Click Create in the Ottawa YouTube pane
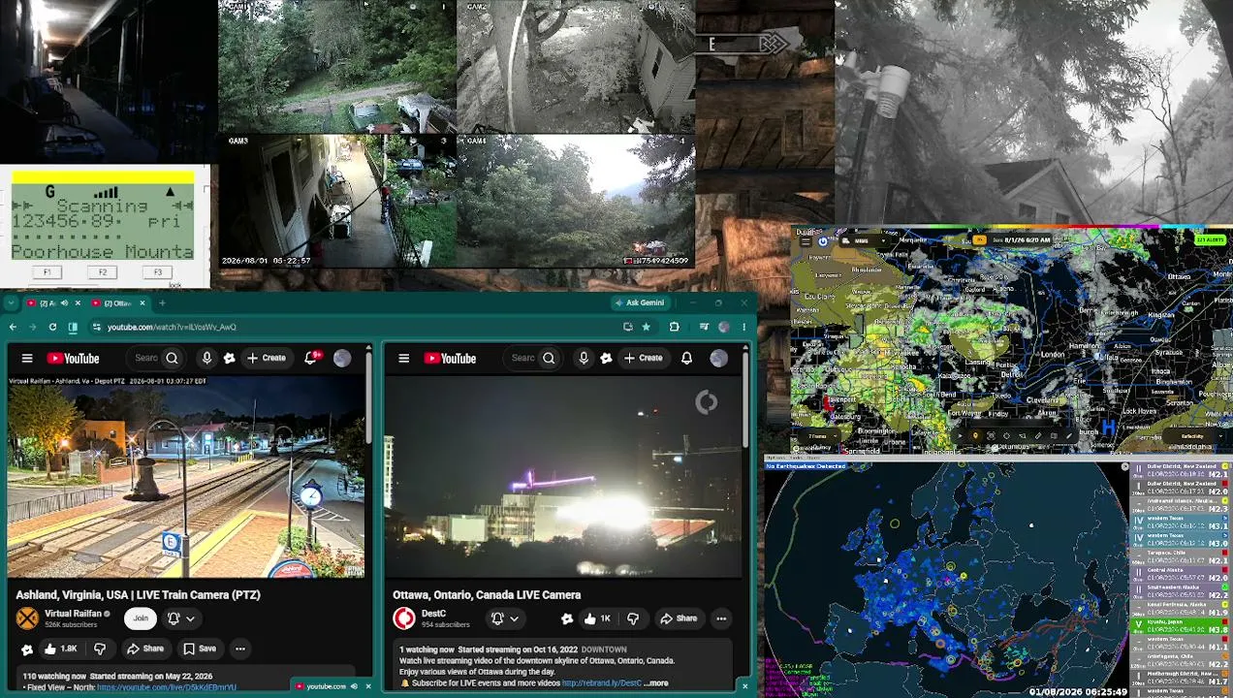The image size is (1233, 698). pyautogui.click(x=644, y=358)
